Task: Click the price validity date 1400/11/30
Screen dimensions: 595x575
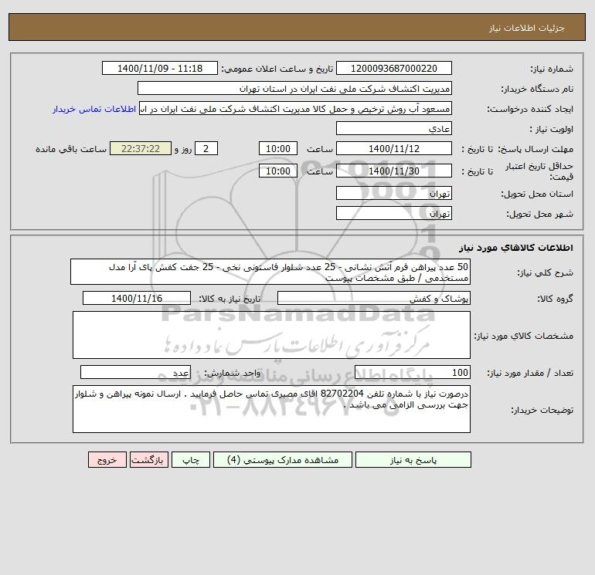Action: 394,171
